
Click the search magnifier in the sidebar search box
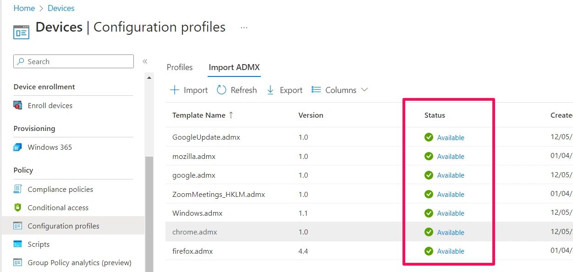tap(20, 61)
